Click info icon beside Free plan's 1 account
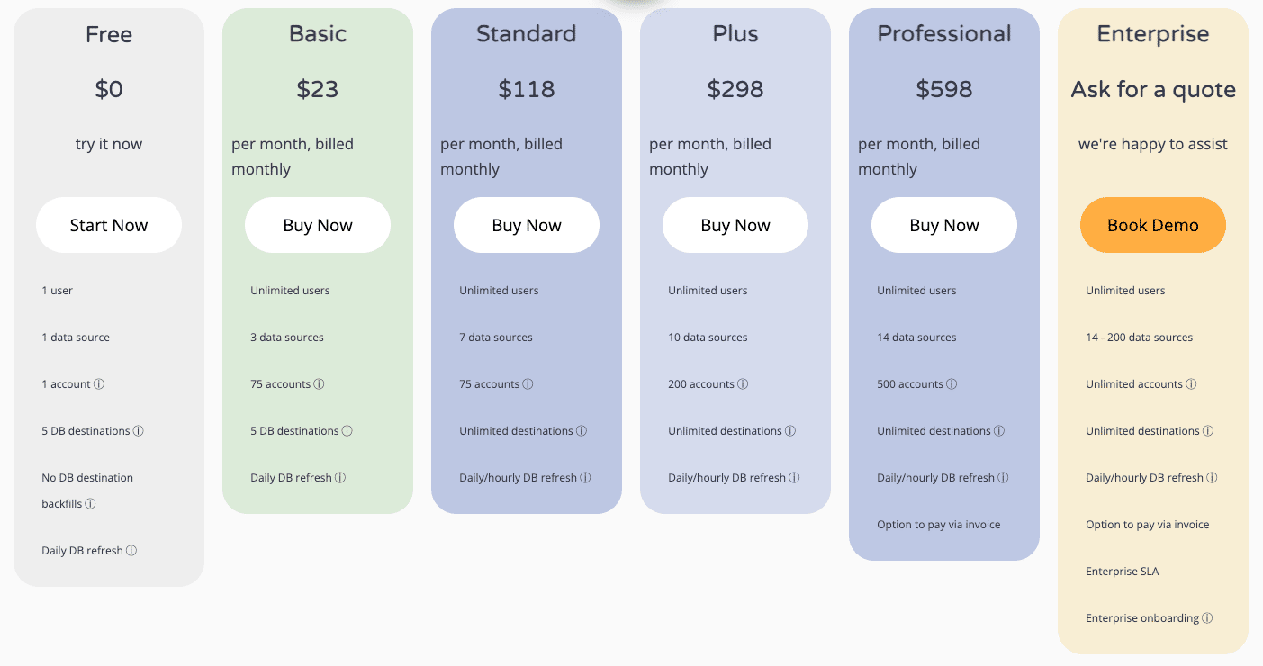This screenshot has height=666, width=1263. click(x=99, y=384)
